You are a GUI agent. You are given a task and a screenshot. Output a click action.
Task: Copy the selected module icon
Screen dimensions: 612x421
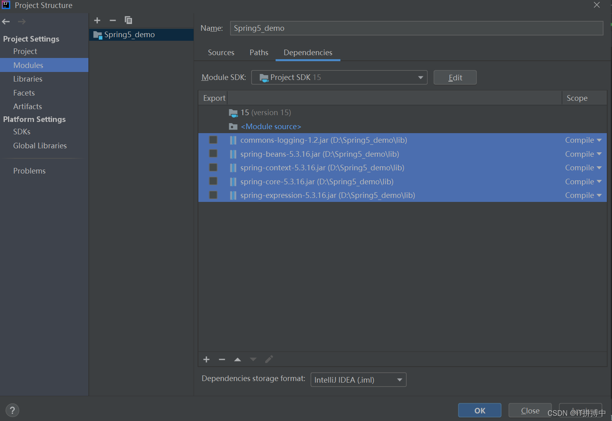128,20
